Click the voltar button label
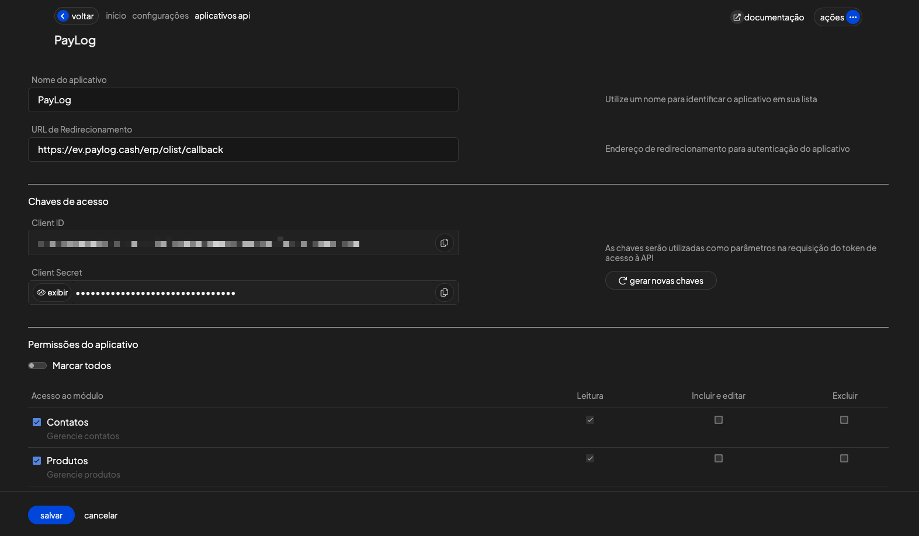 click(83, 16)
